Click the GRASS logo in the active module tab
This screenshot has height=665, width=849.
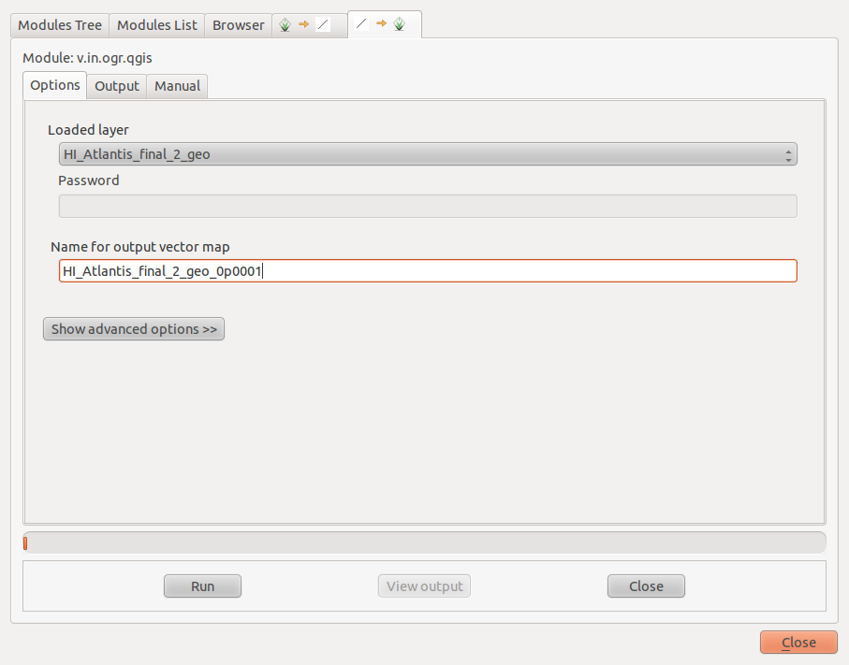[x=400, y=24]
